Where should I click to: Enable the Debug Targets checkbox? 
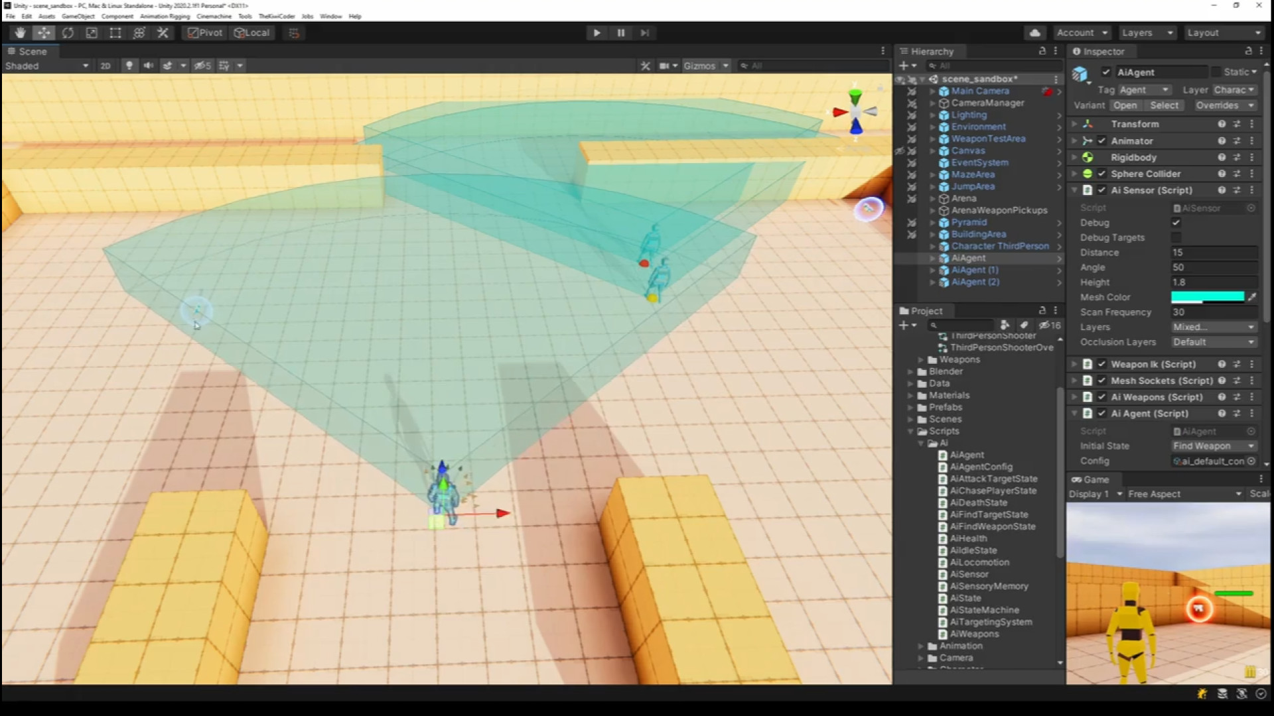1176,237
